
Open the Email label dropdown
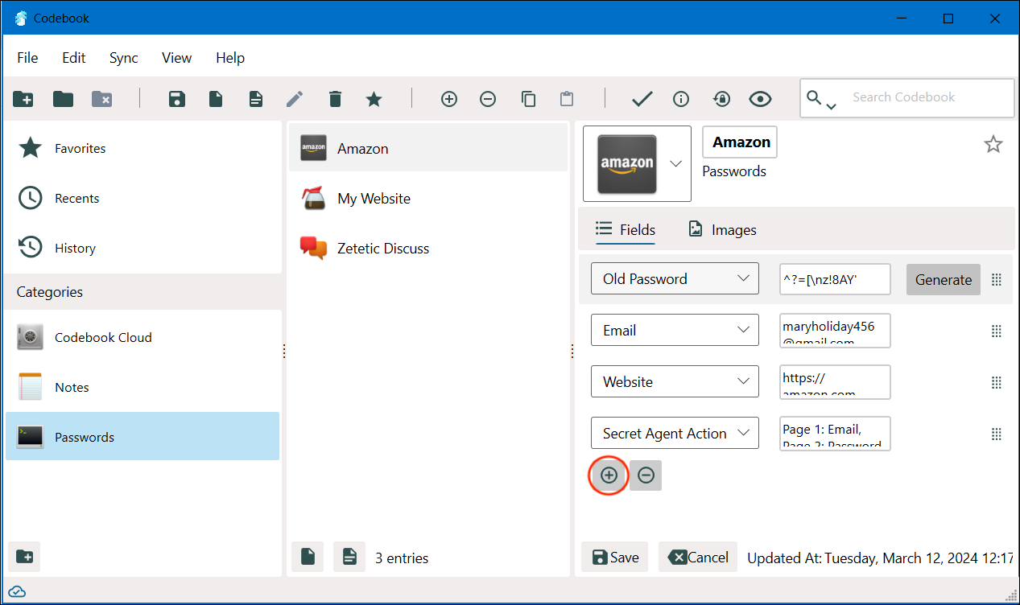pyautogui.click(x=675, y=330)
